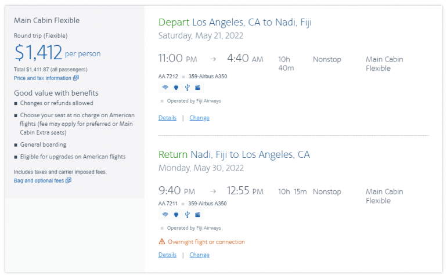
Task: Click the new-window icon beside Price and tax information
Action: 76,78
